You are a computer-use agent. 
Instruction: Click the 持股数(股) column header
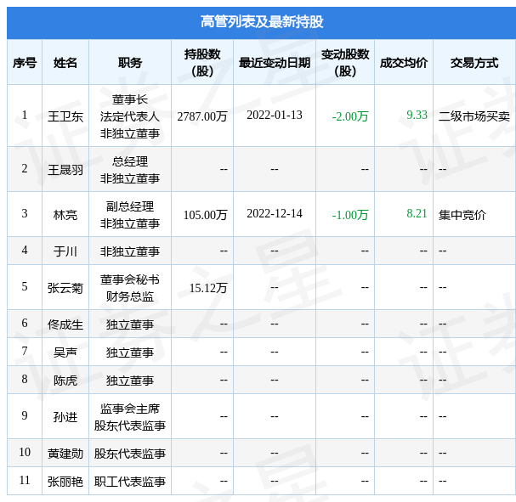tap(202, 63)
